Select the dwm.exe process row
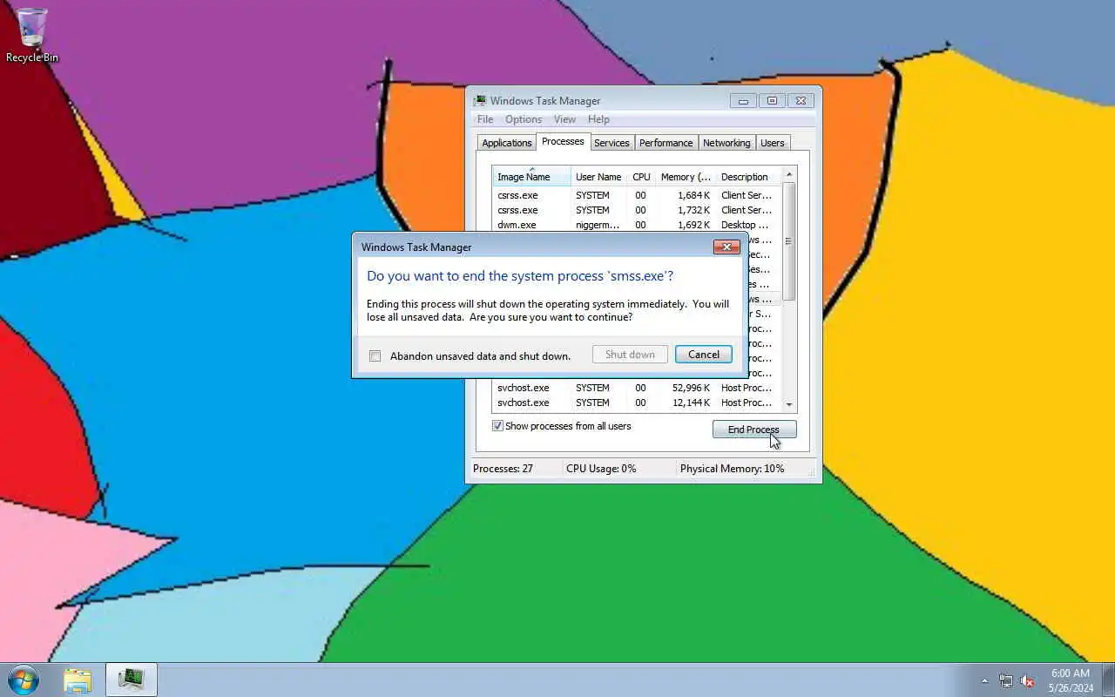 point(637,225)
